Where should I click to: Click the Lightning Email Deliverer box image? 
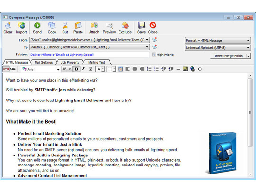tap(221, 153)
